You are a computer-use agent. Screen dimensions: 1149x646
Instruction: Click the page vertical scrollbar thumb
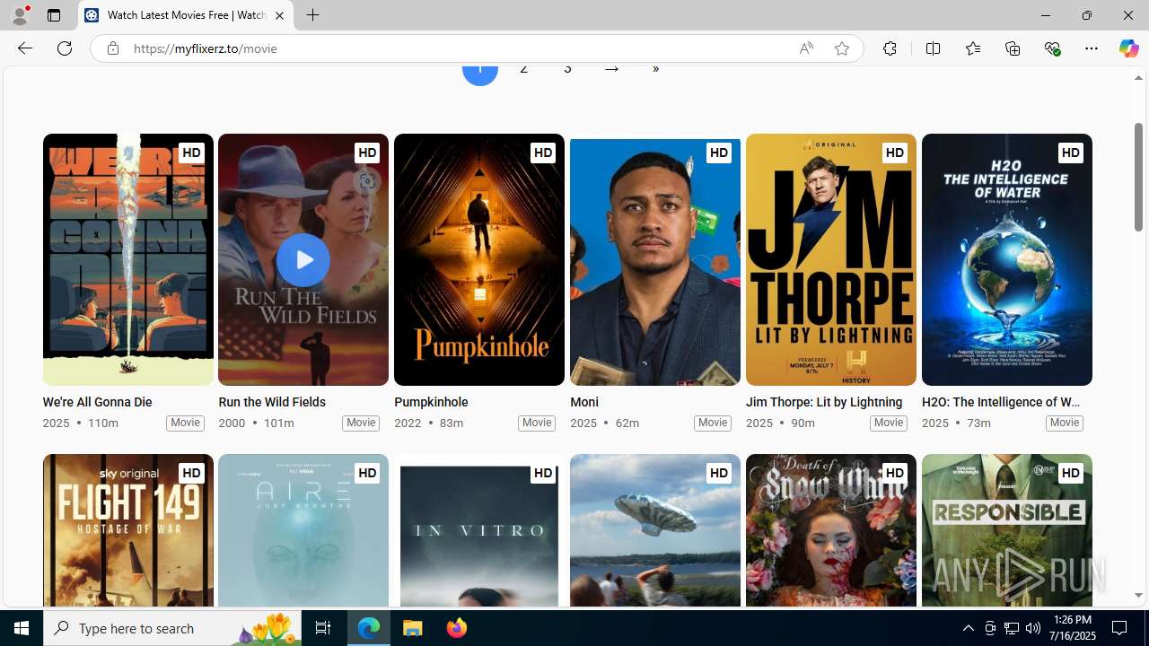point(1138,176)
